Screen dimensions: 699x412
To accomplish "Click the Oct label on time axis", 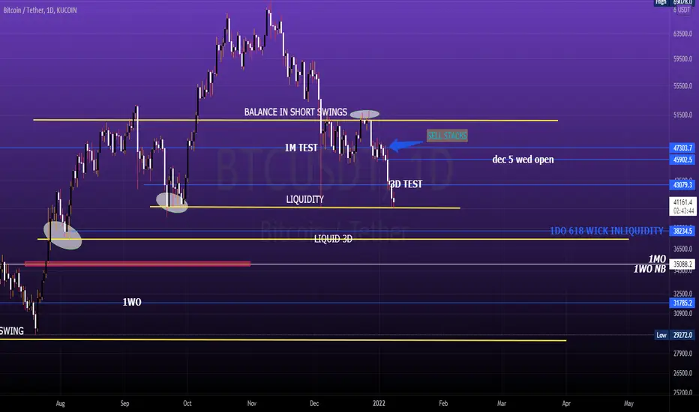I will click(x=187, y=404).
